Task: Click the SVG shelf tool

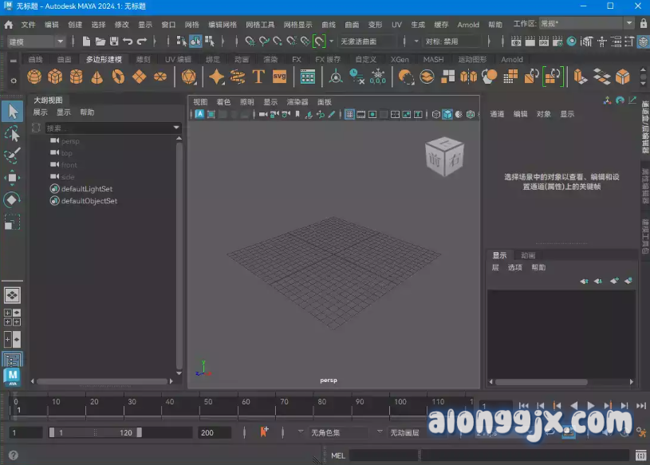Action: [279, 77]
